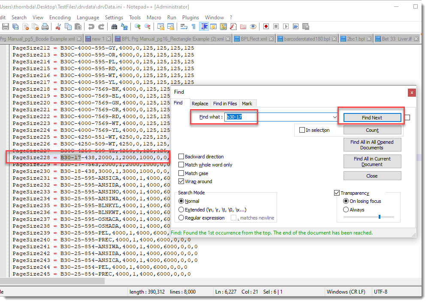Enable the Match case checkbox
This screenshot has height=303, width=428.
[181, 173]
